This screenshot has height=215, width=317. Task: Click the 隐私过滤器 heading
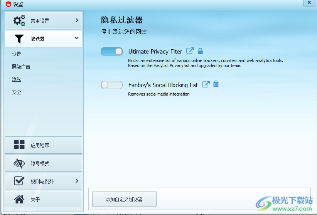[x=122, y=20]
